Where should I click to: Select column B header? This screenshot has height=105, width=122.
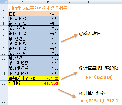(48, 2)
